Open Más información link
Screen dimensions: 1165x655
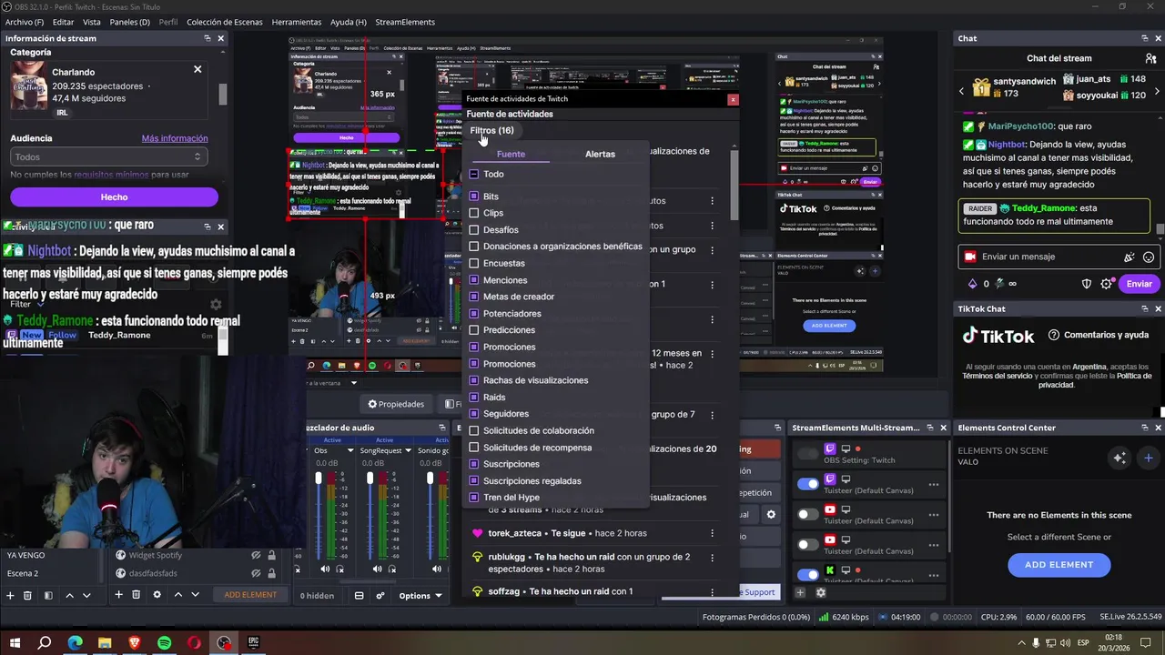tap(175, 138)
